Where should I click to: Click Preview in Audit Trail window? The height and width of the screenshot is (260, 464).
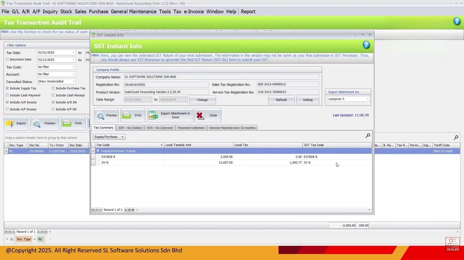pyautogui.click(x=45, y=123)
